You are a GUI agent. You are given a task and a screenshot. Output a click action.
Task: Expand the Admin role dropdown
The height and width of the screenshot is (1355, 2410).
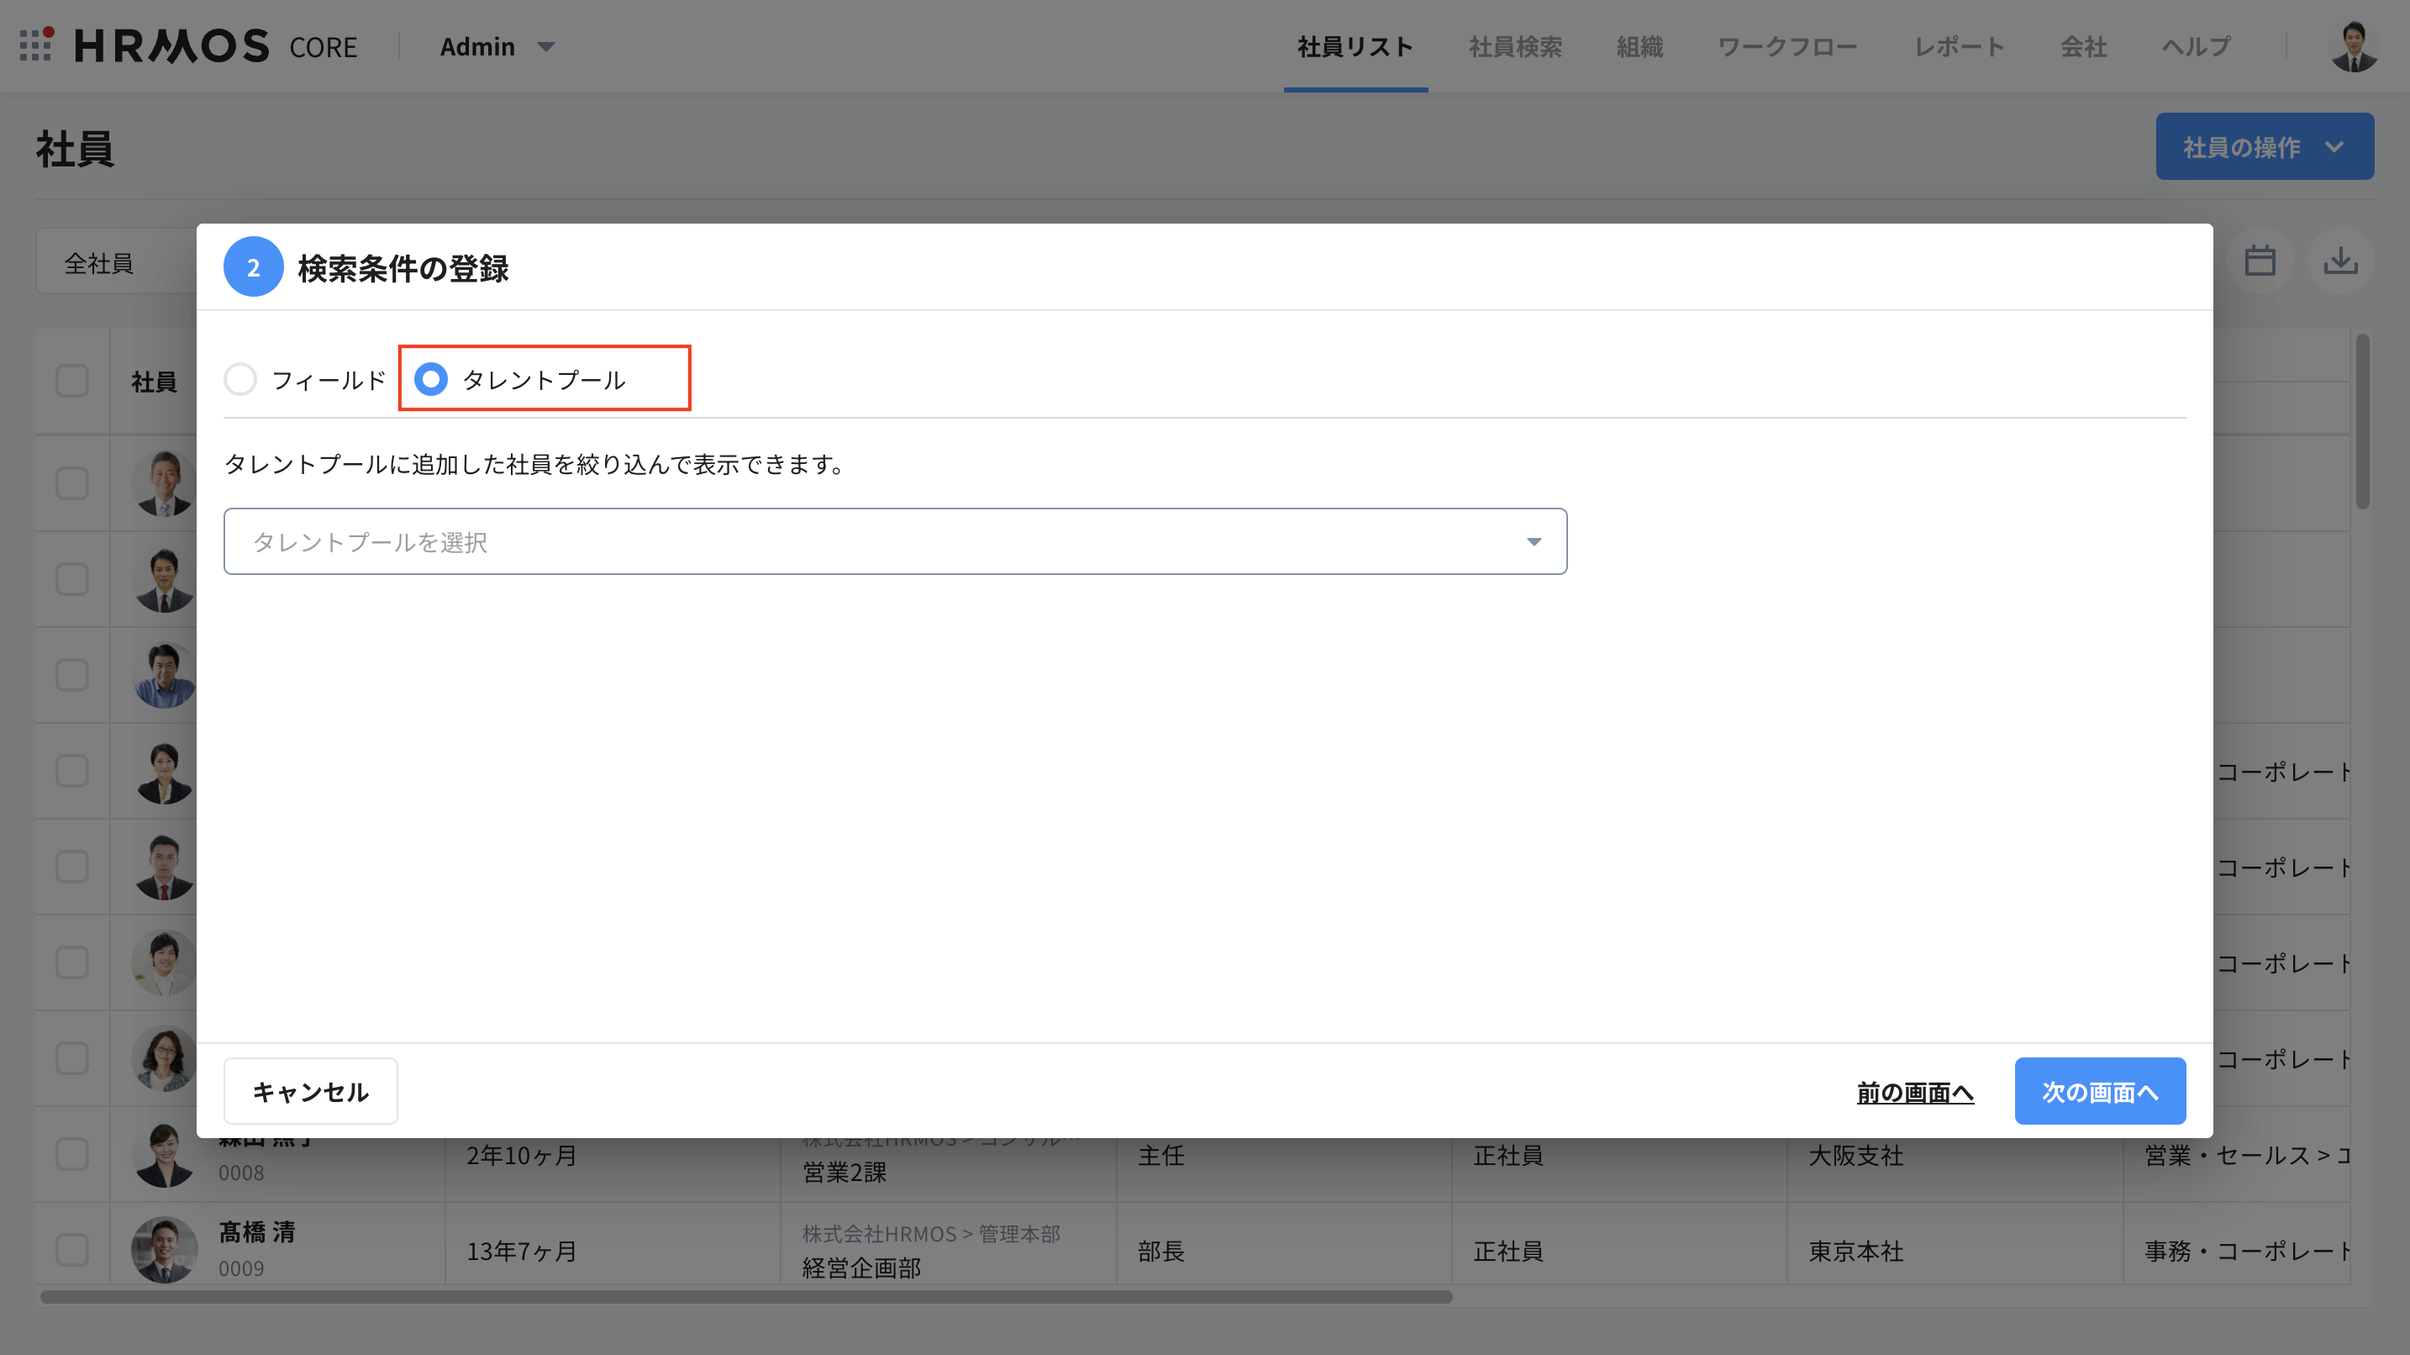pyautogui.click(x=497, y=46)
